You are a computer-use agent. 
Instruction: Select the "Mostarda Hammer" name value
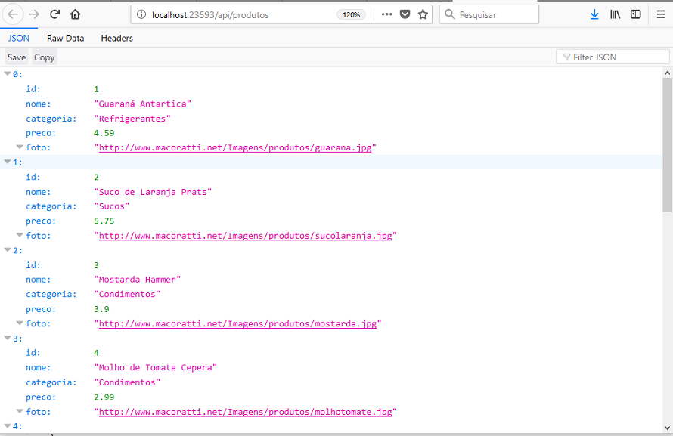pos(138,280)
